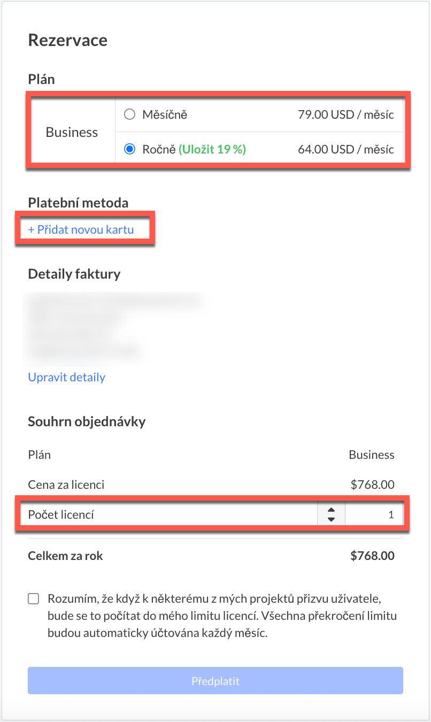Tick the "Rozumím" license limit checkbox
This screenshot has height=722, width=431.
coord(34,598)
